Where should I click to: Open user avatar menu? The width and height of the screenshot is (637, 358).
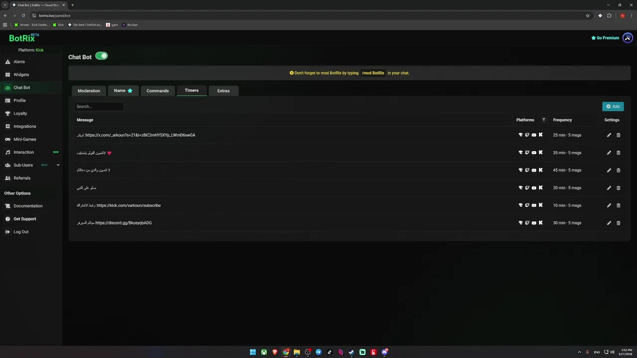click(x=628, y=38)
